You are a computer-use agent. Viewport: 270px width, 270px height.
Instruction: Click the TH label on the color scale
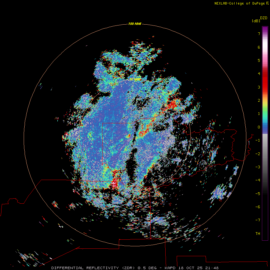[x=258, y=234]
